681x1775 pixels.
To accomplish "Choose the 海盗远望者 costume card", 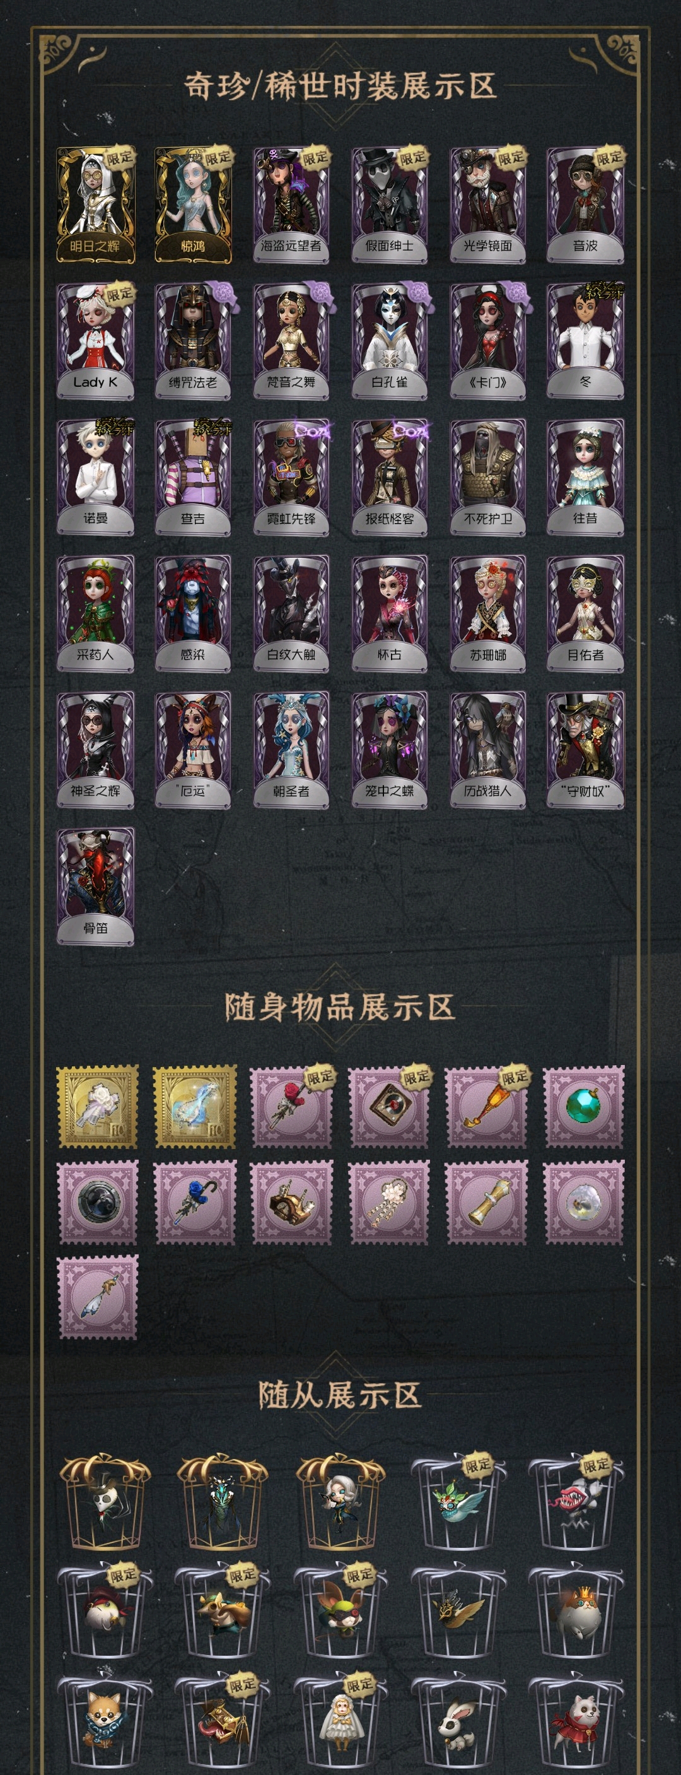I will pyautogui.click(x=291, y=204).
